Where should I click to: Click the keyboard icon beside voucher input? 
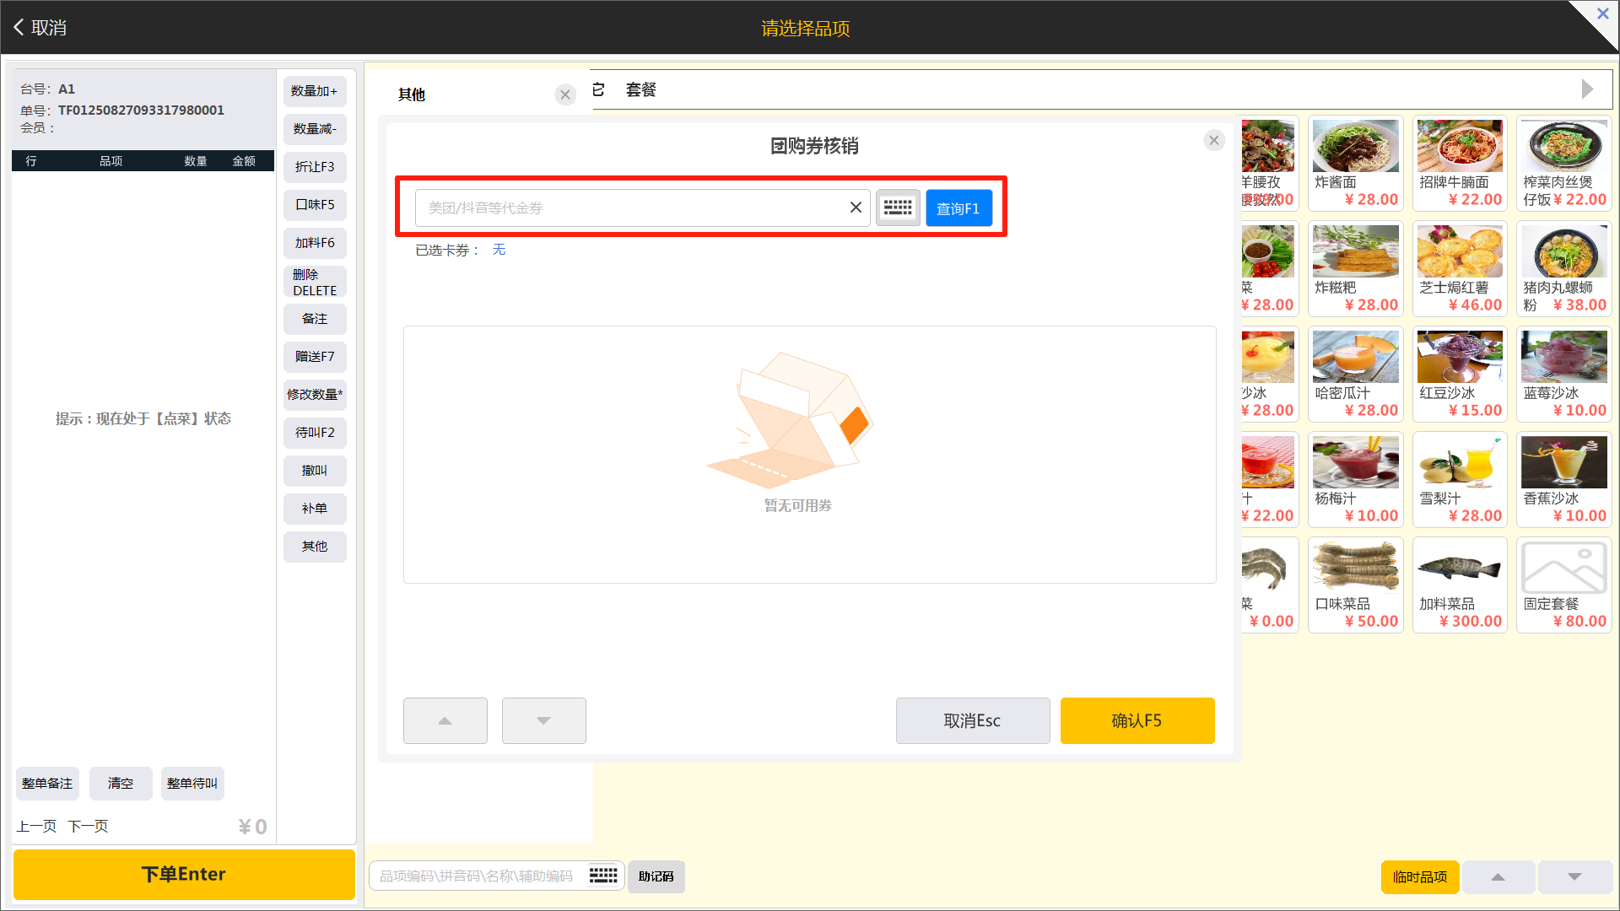pos(897,208)
